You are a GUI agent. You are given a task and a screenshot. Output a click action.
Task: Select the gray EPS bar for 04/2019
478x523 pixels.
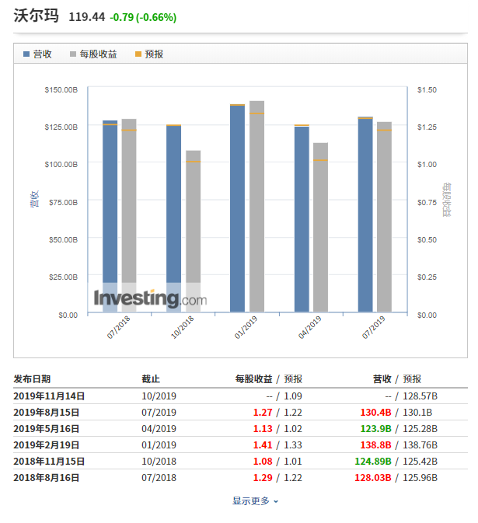point(320,228)
